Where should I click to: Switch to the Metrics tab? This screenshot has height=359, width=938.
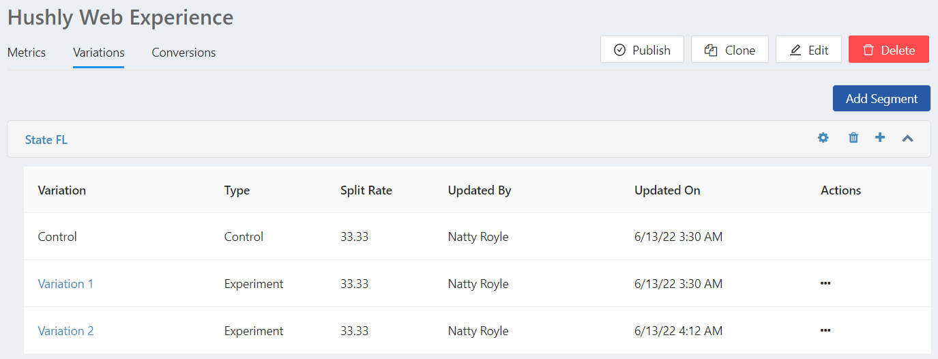pyautogui.click(x=27, y=52)
